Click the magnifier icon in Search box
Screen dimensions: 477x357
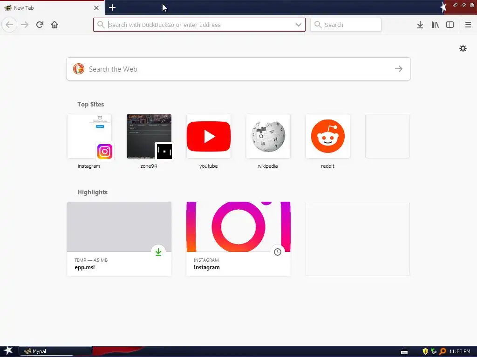pos(318,25)
